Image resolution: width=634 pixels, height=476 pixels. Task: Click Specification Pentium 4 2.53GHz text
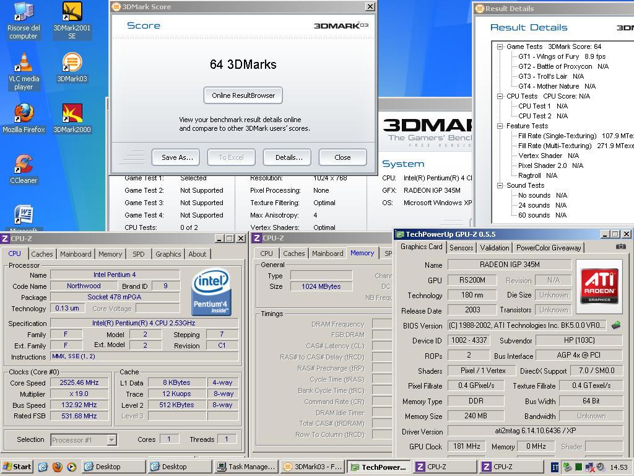(x=144, y=323)
